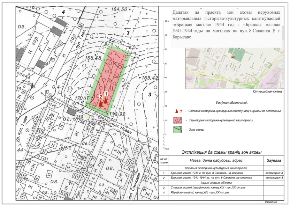Click elevation label '169,42' on the map
The height and width of the screenshot is (205, 290).
click(x=149, y=78)
